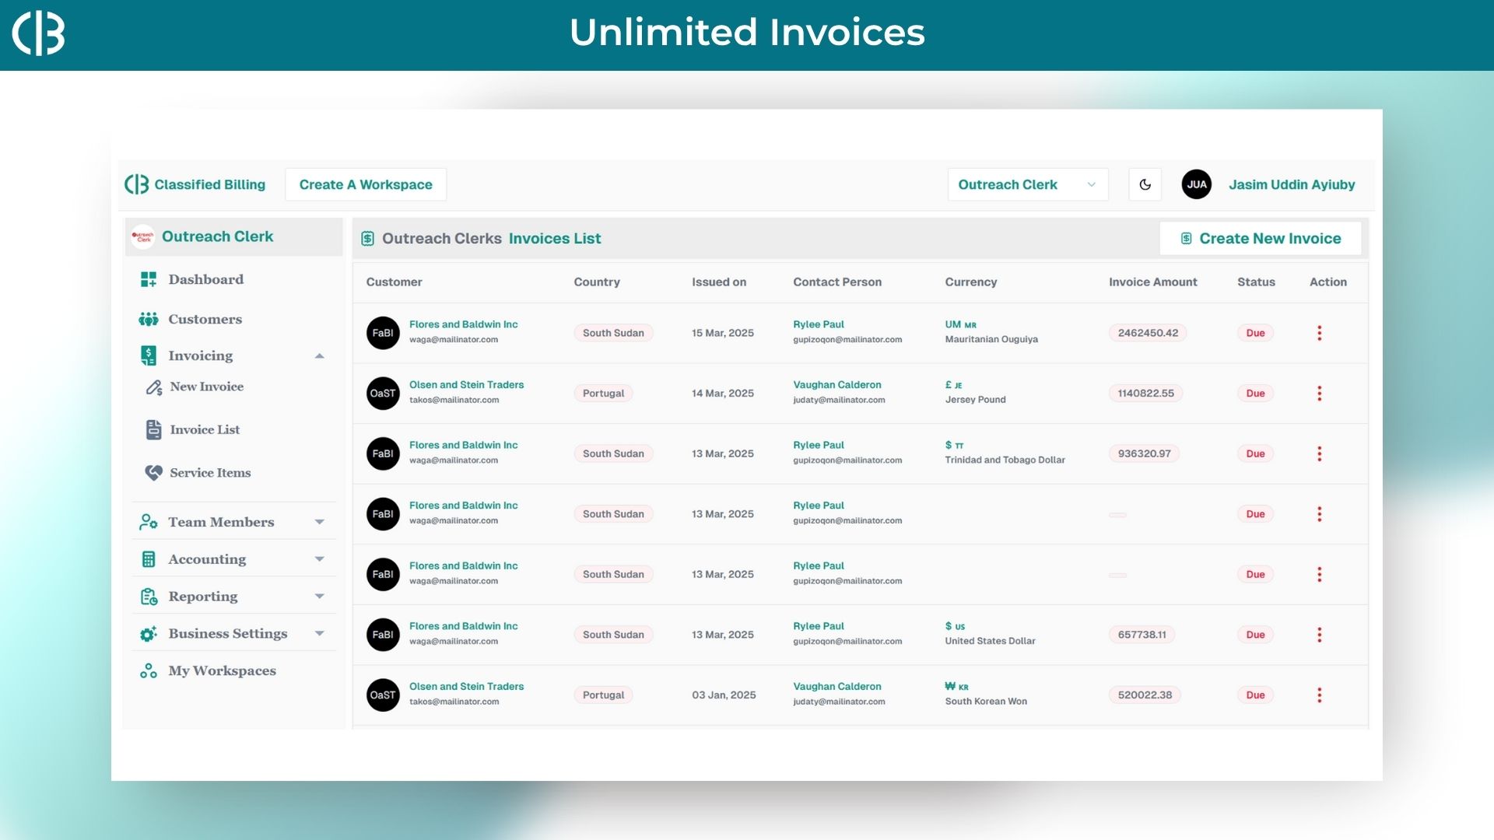1494x840 pixels.
Task: Click the New Invoice pencil icon
Action: 154,387
